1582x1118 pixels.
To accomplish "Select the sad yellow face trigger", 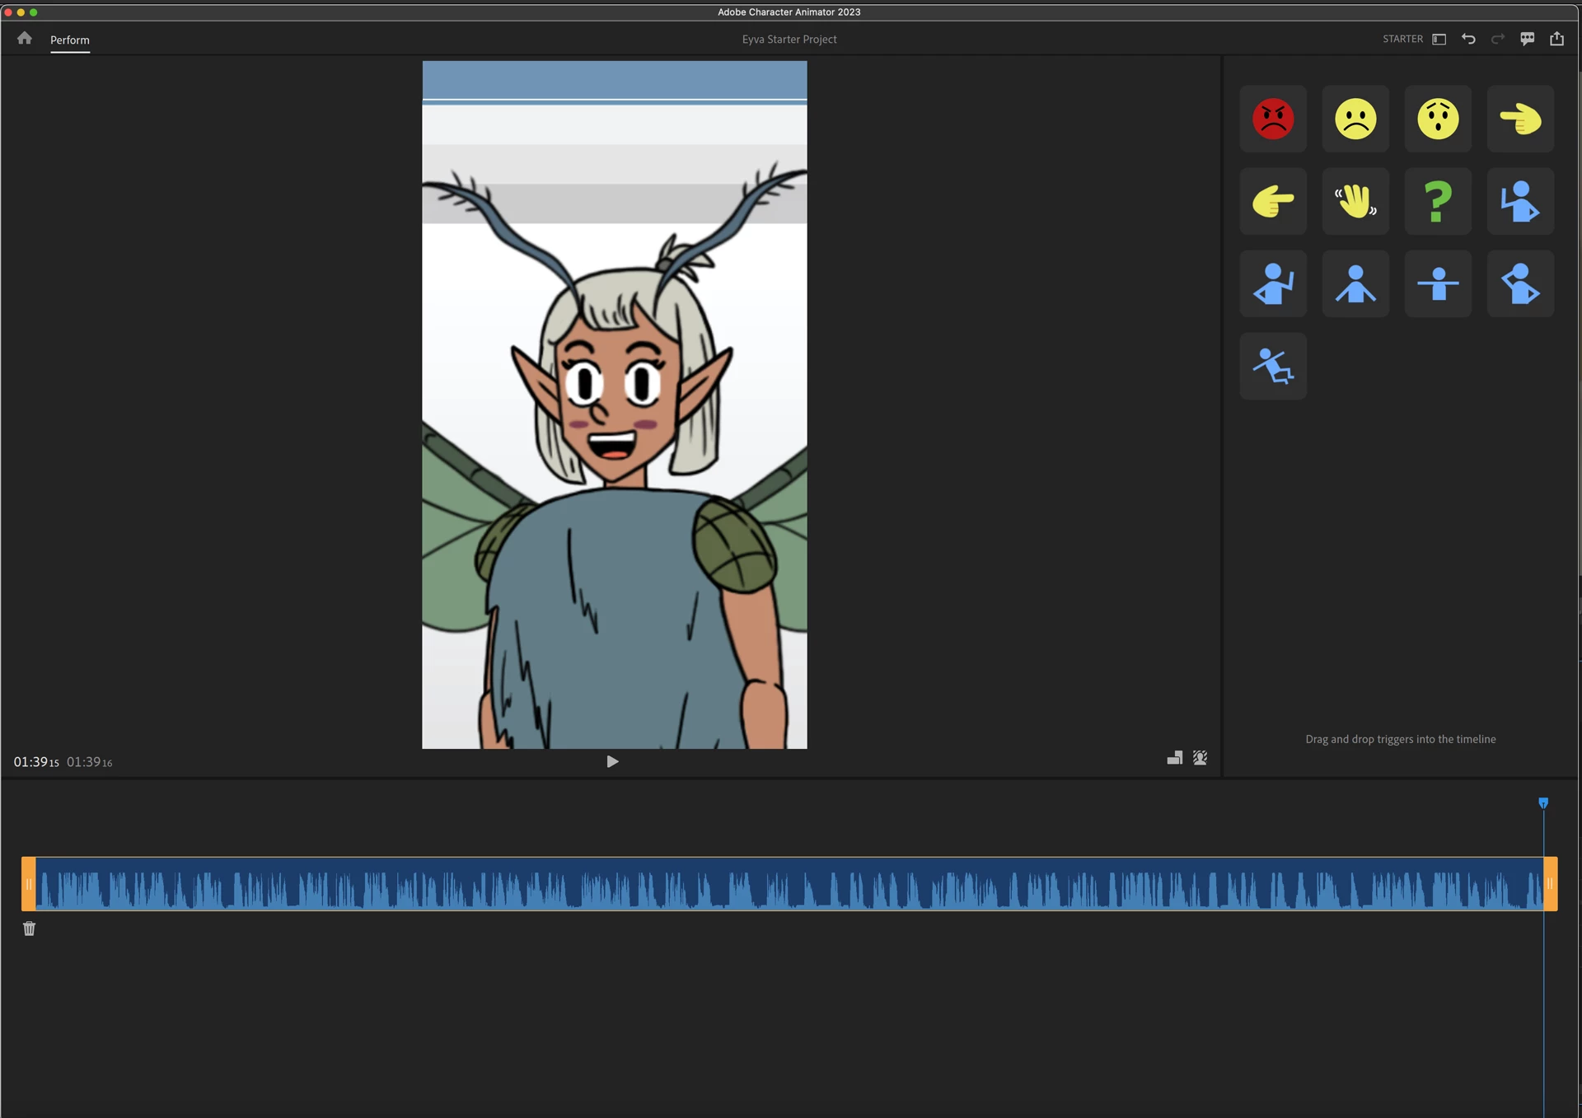I will click(x=1355, y=119).
